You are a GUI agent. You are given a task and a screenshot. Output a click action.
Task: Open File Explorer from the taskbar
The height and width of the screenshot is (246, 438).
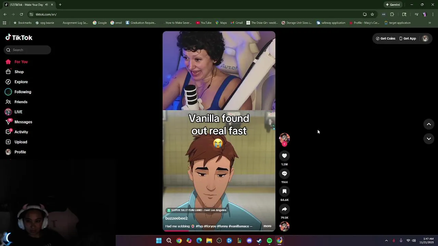(209, 241)
